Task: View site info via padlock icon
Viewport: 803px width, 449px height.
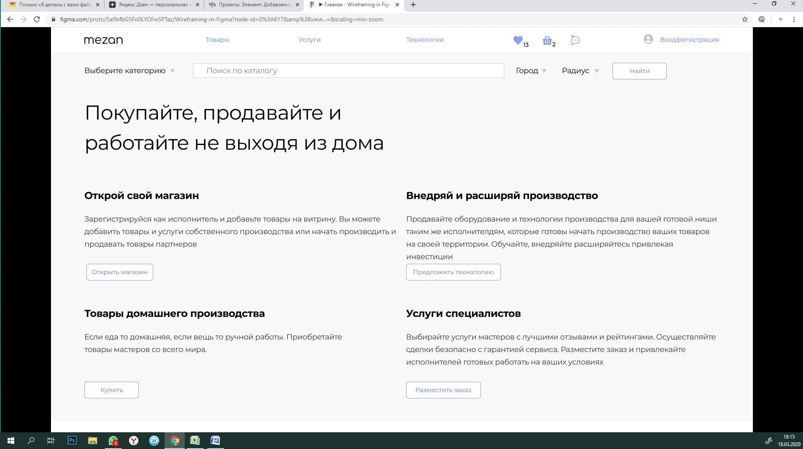Action: 53,19
